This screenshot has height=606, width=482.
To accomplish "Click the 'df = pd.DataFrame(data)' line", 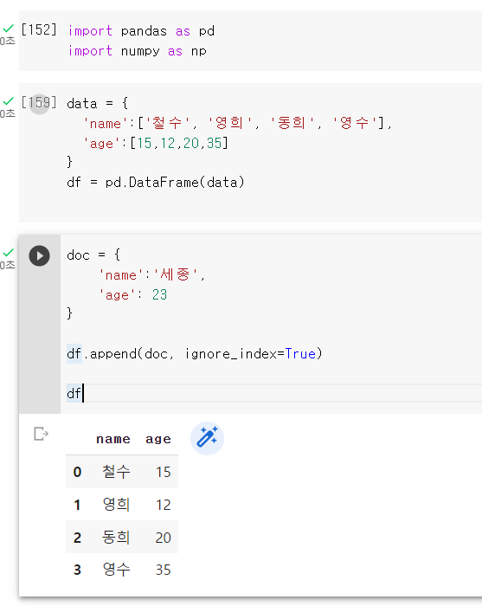I will (x=156, y=182).
